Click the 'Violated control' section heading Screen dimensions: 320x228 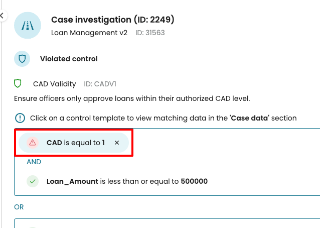[x=69, y=59]
